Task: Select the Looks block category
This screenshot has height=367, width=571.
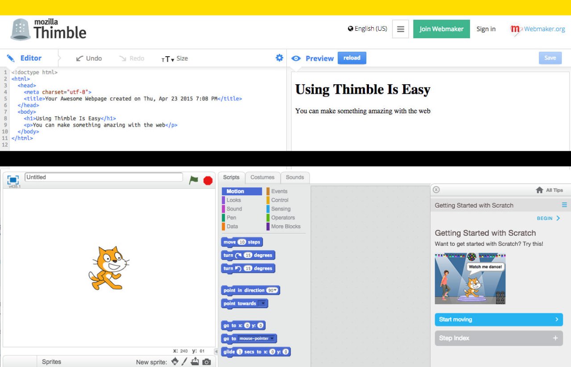Action: click(233, 200)
